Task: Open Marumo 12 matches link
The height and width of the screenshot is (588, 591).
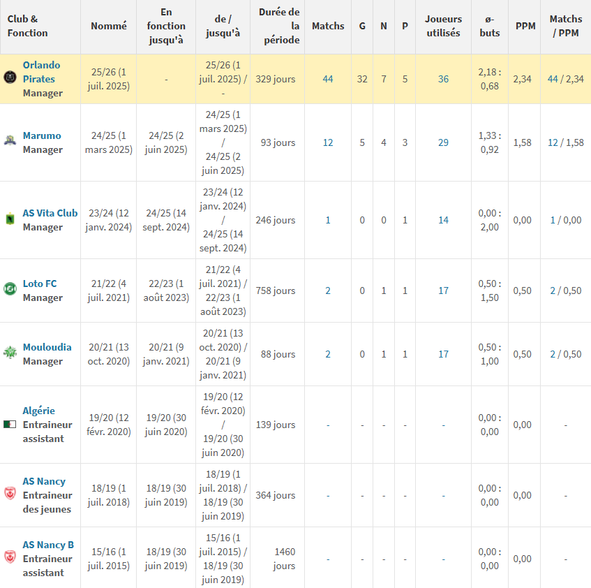Action: [x=328, y=142]
